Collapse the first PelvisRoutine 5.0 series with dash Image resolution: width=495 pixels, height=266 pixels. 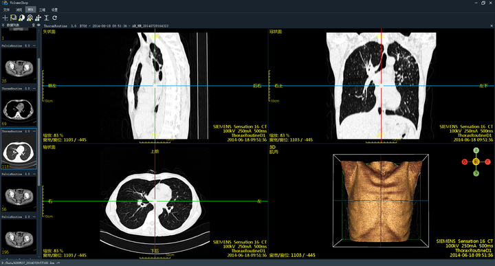click(34, 46)
